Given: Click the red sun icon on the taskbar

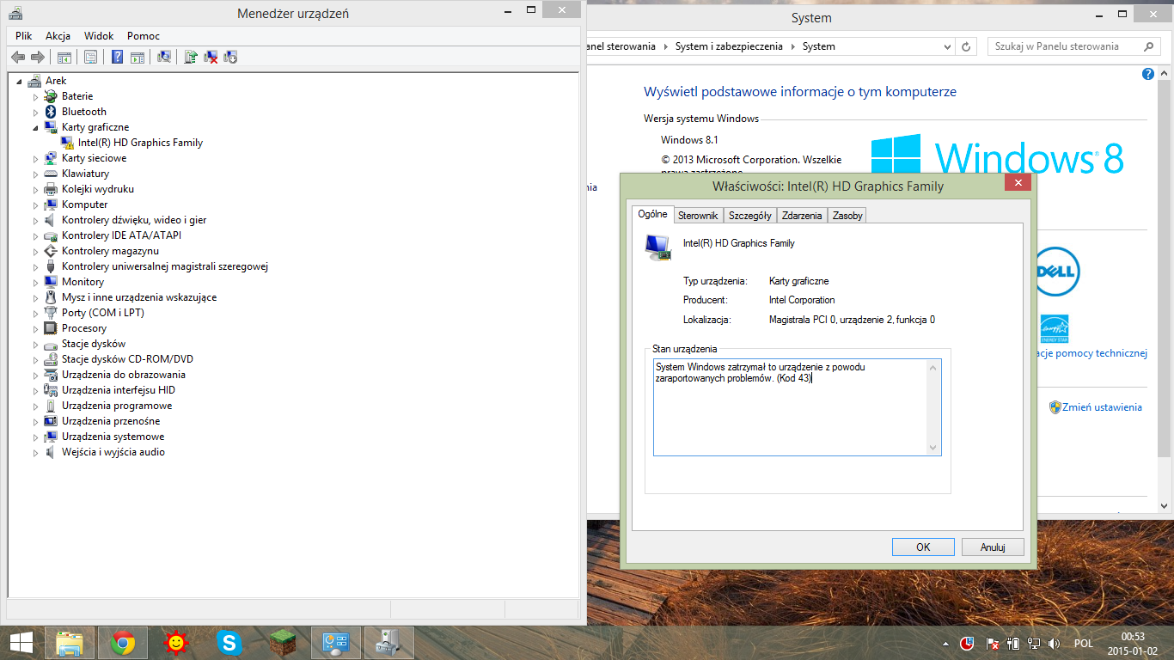Looking at the screenshot, I should pos(176,643).
